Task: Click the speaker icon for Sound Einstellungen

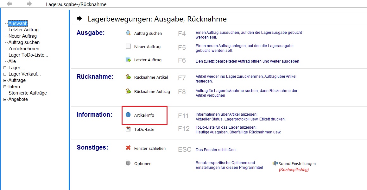Action: click(x=275, y=163)
